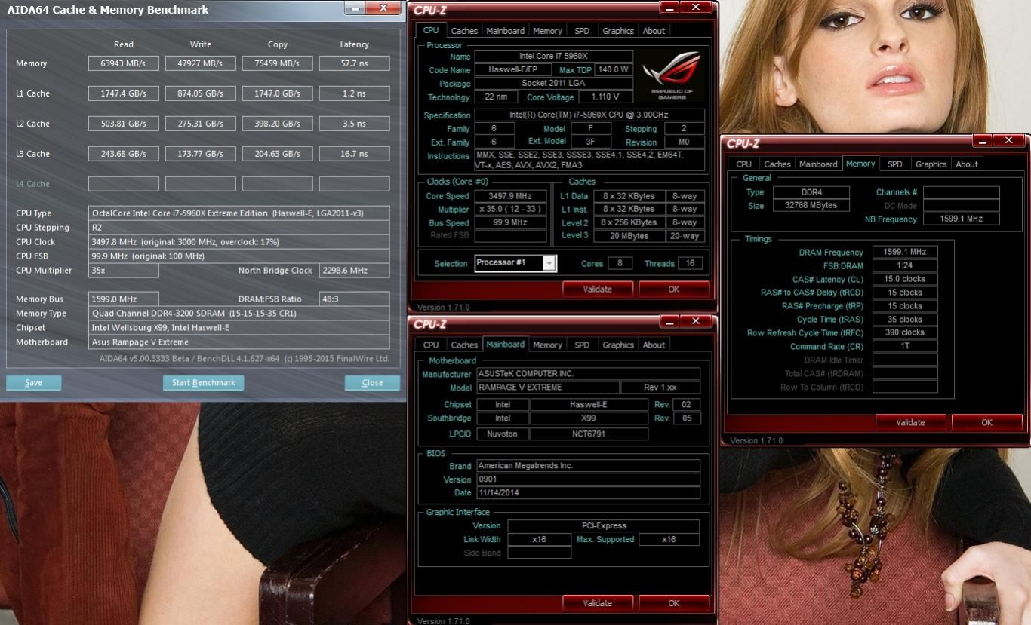Click OK in CPU-Z Memory window
The image size is (1031, 625).
(986, 422)
